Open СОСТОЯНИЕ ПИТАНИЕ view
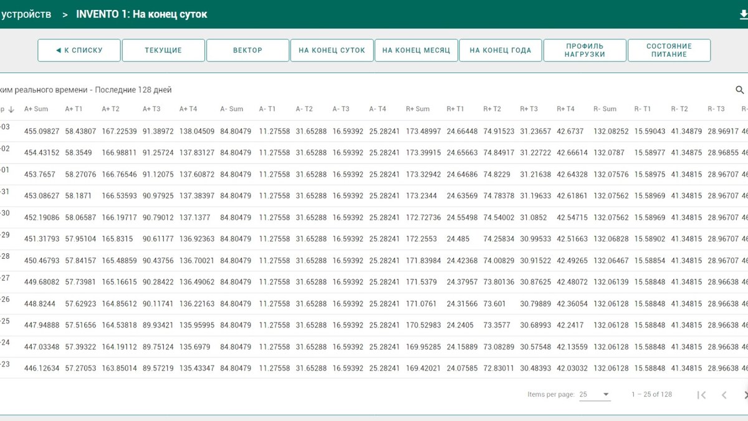The height and width of the screenshot is (421, 748). (x=669, y=51)
